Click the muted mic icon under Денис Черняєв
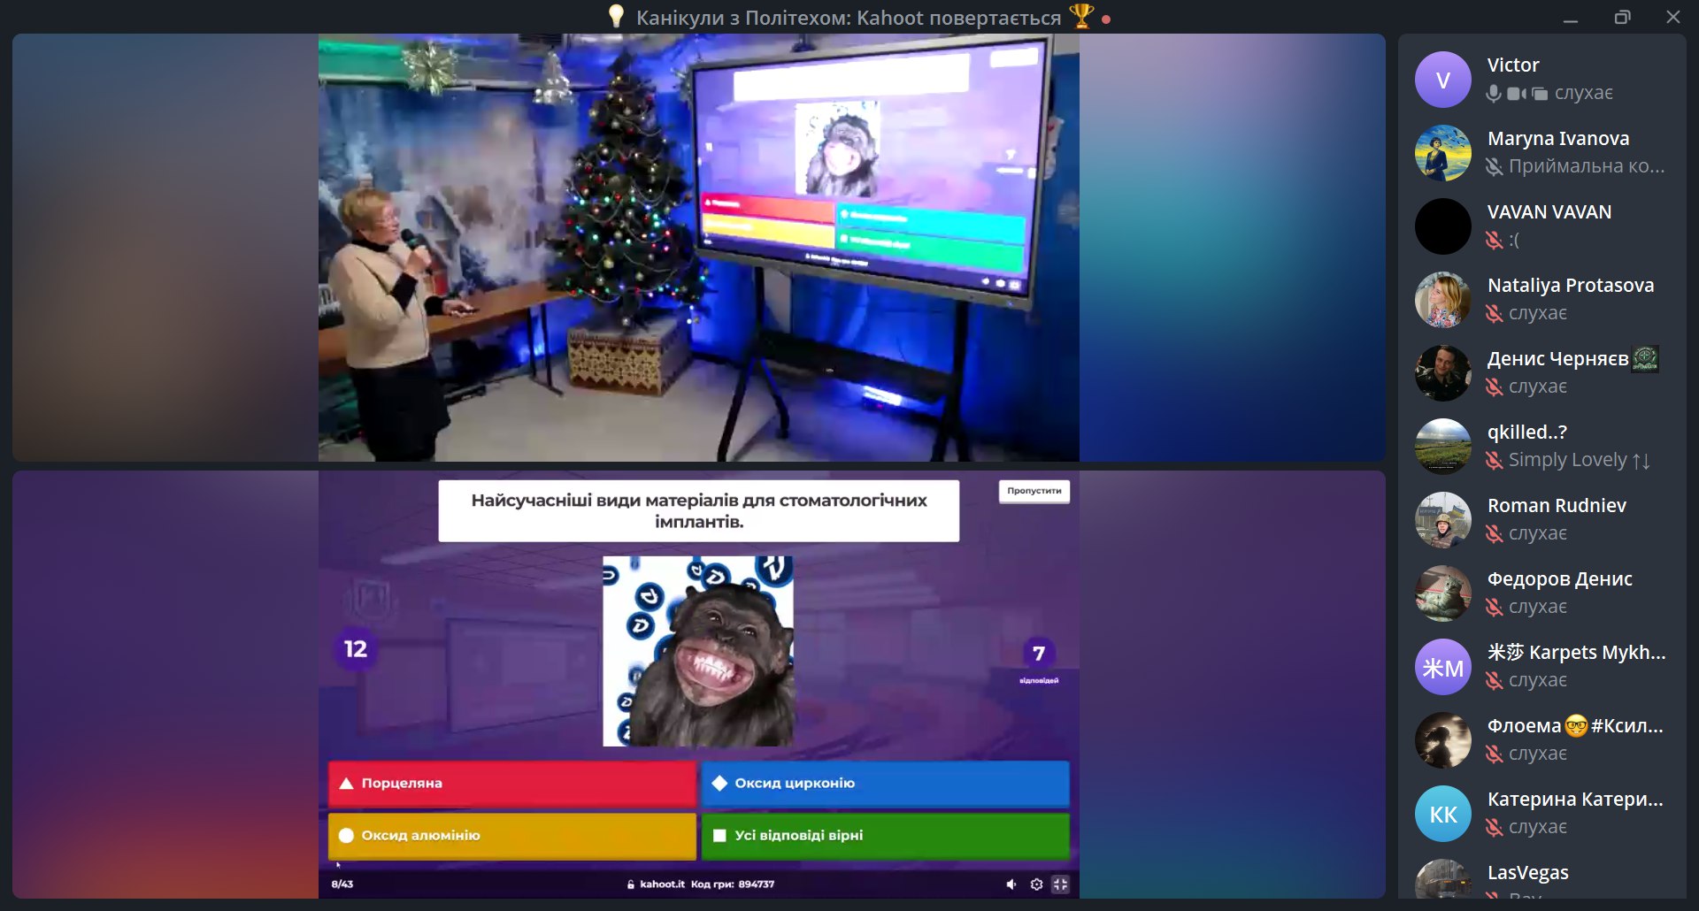 coord(1495,387)
